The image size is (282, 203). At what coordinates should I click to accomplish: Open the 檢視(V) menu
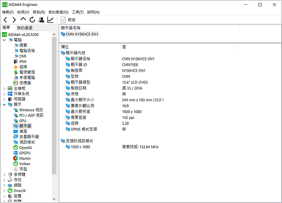[x=23, y=12]
